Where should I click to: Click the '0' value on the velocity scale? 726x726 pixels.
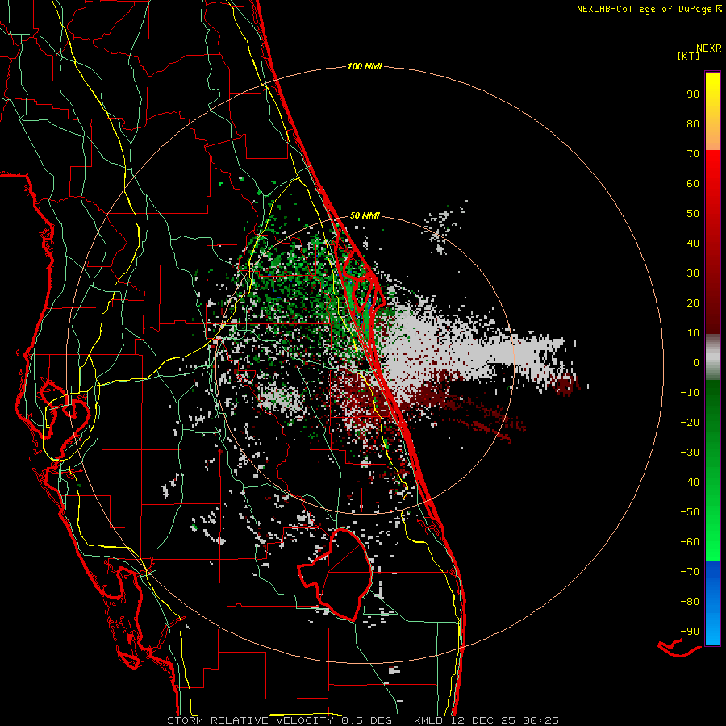(696, 362)
